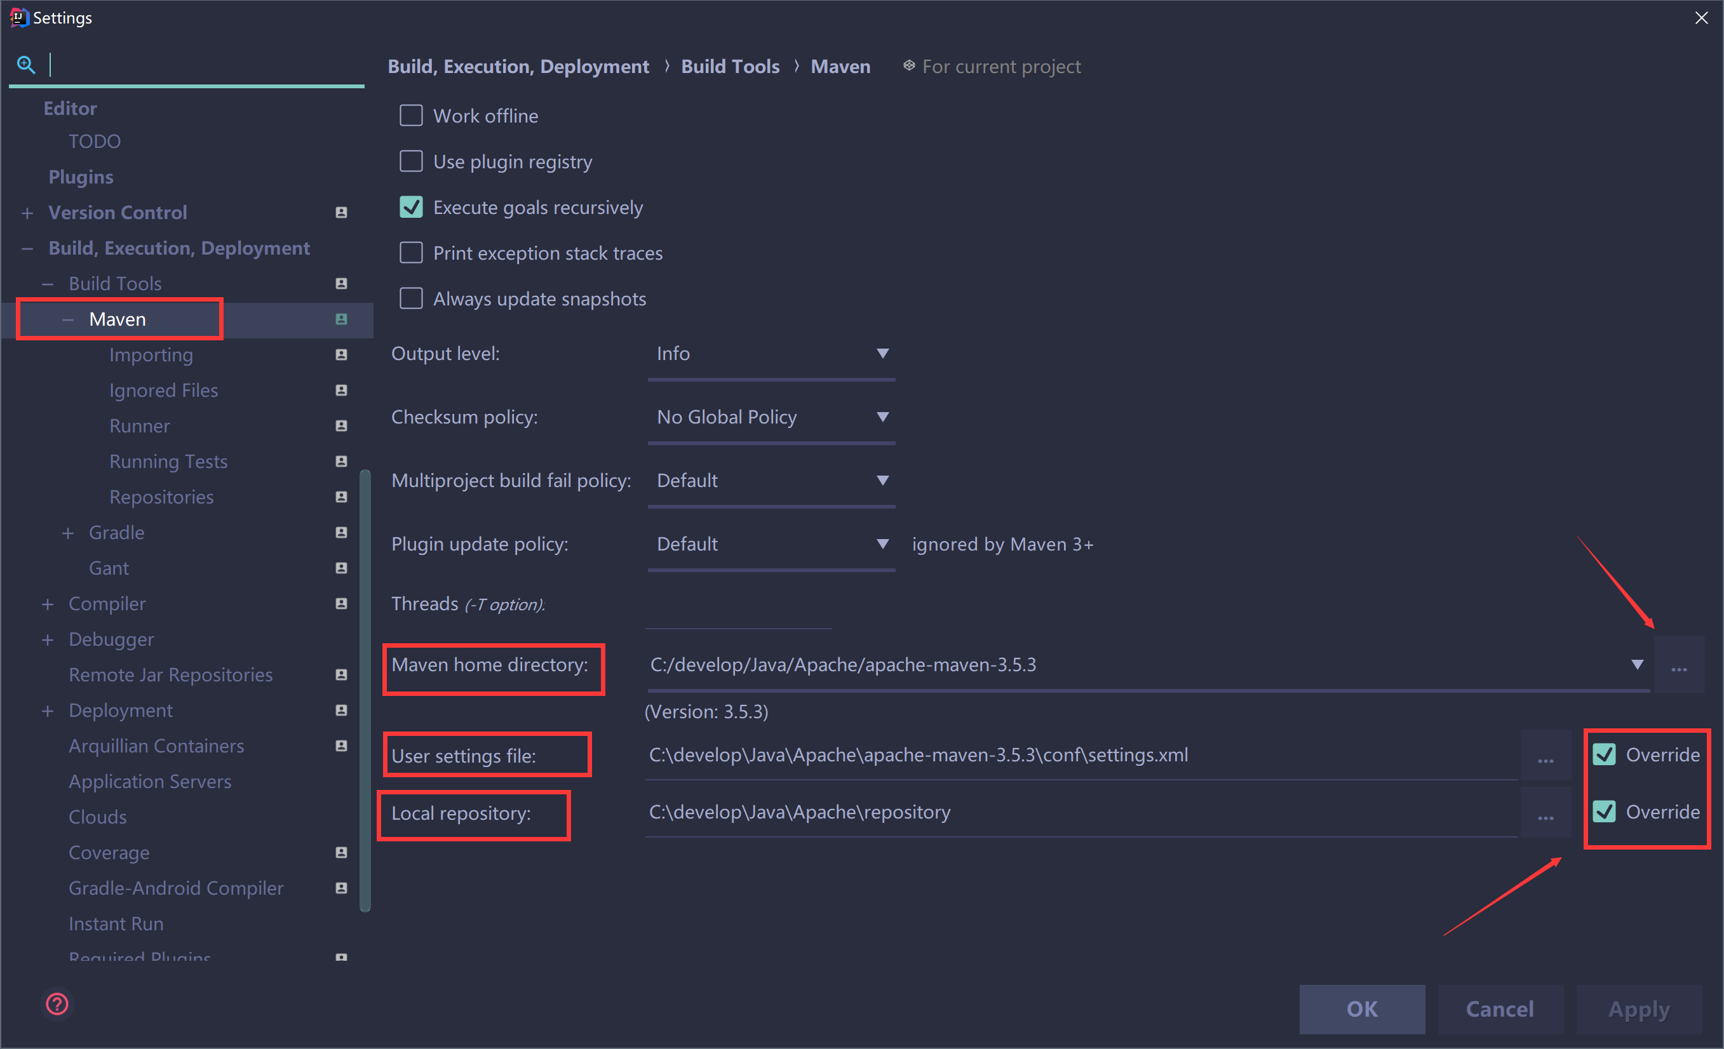
Task: Click the Cancel button
Action: (x=1500, y=1009)
